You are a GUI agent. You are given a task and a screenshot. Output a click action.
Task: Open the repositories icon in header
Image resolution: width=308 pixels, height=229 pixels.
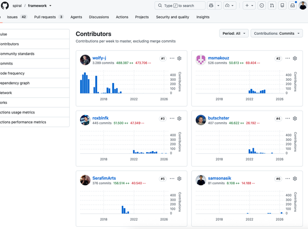coord(282,6)
